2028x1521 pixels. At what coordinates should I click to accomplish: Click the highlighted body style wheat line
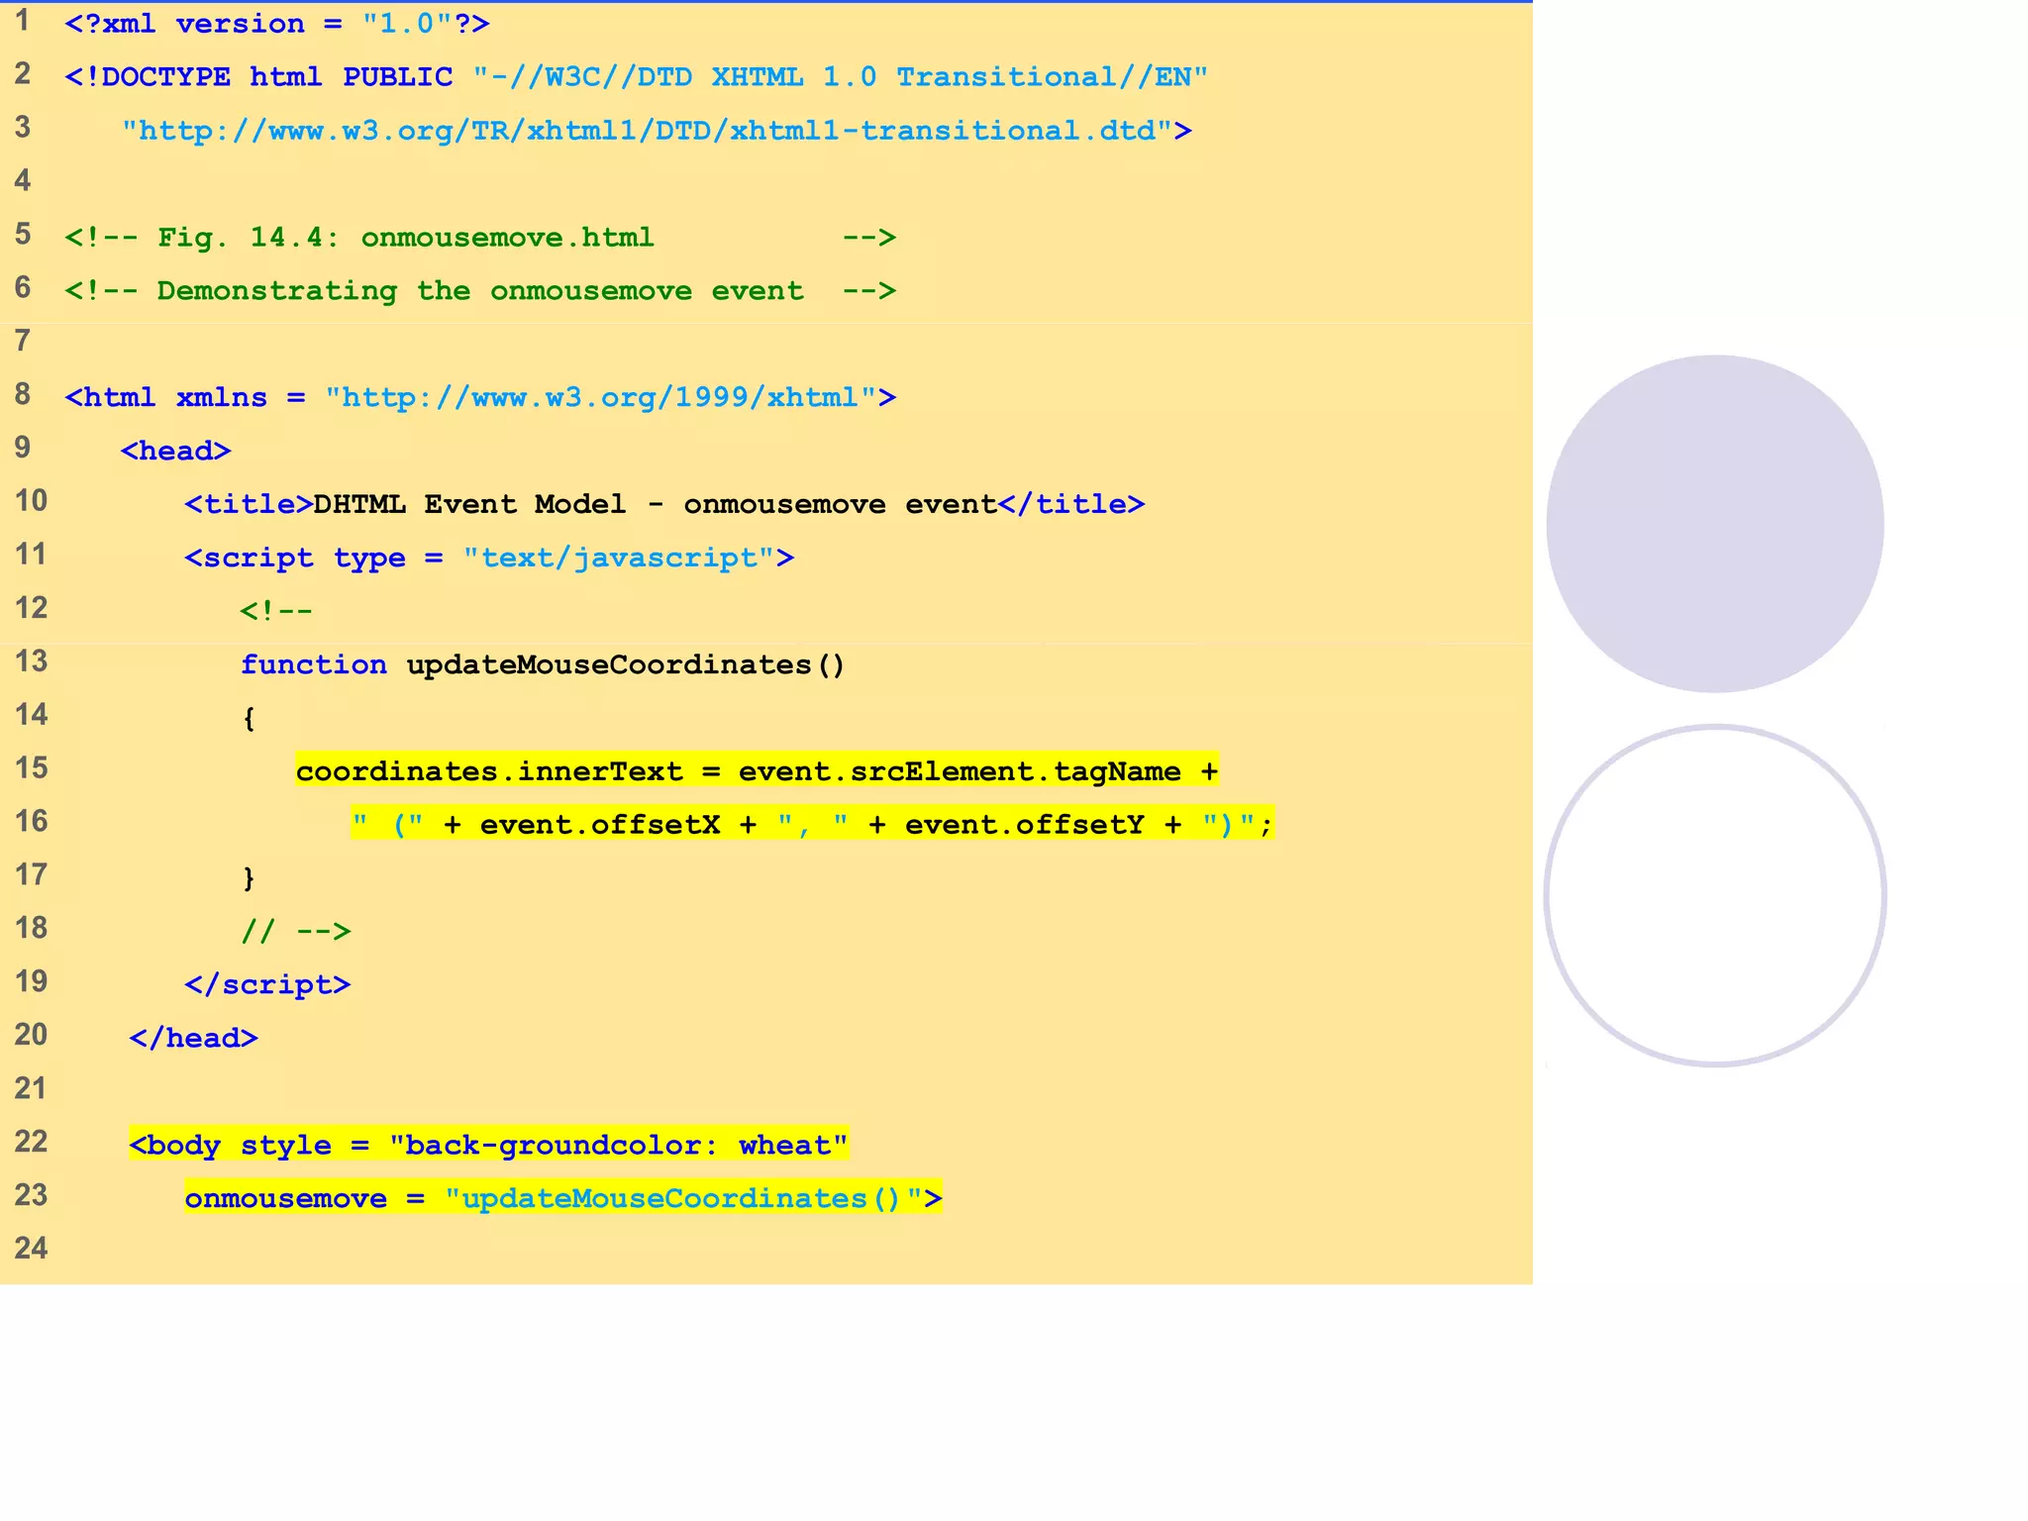pyautogui.click(x=488, y=1146)
